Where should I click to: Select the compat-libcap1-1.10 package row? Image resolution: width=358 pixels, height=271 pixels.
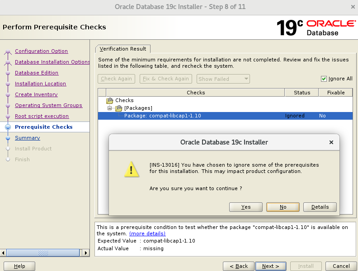tap(225, 116)
